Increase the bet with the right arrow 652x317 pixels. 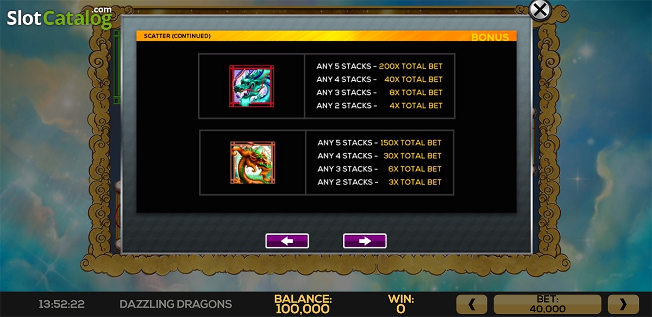click(x=623, y=305)
